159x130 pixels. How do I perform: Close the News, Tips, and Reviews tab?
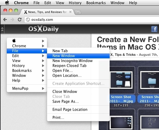[x=70, y=12]
